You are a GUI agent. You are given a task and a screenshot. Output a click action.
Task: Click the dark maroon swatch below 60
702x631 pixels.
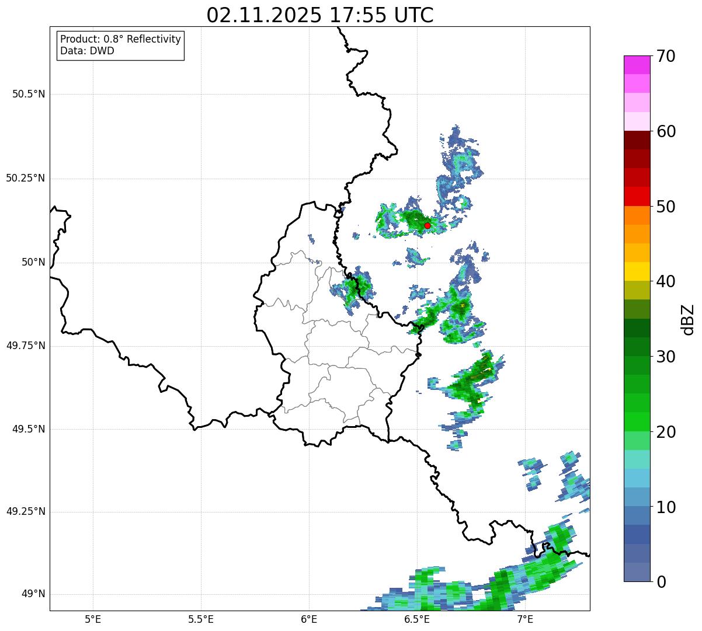pyautogui.click(x=637, y=140)
